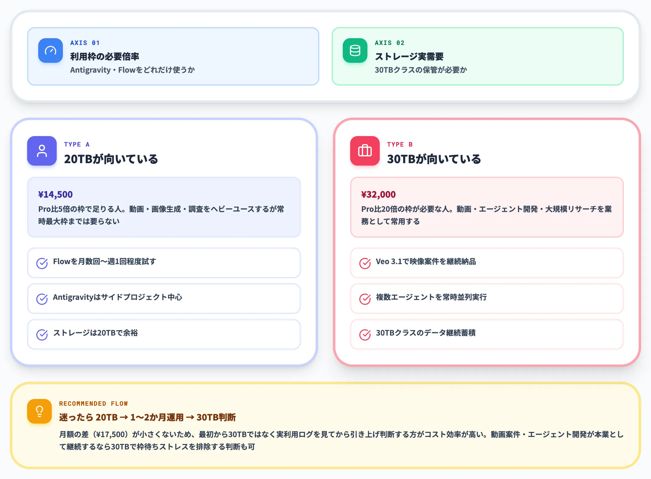Click the RECOMMENDED FLOW label
The height and width of the screenshot is (479, 651).
click(93, 404)
